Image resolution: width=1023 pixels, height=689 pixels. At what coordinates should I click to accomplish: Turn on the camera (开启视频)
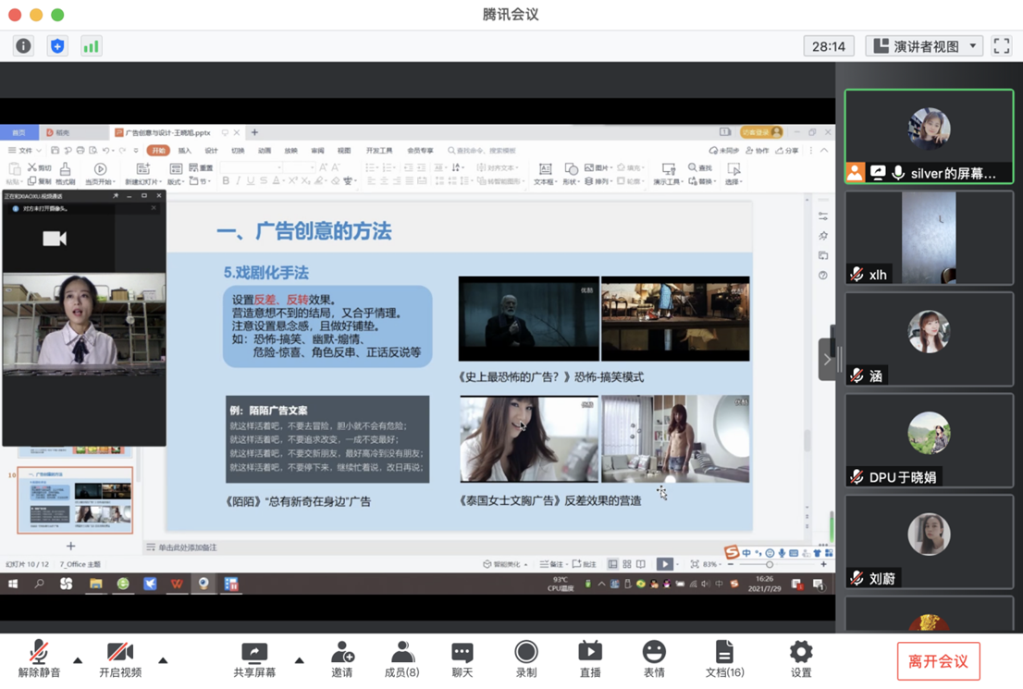point(120,659)
